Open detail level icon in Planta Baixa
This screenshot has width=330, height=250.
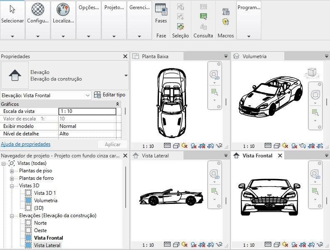tap(167, 145)
